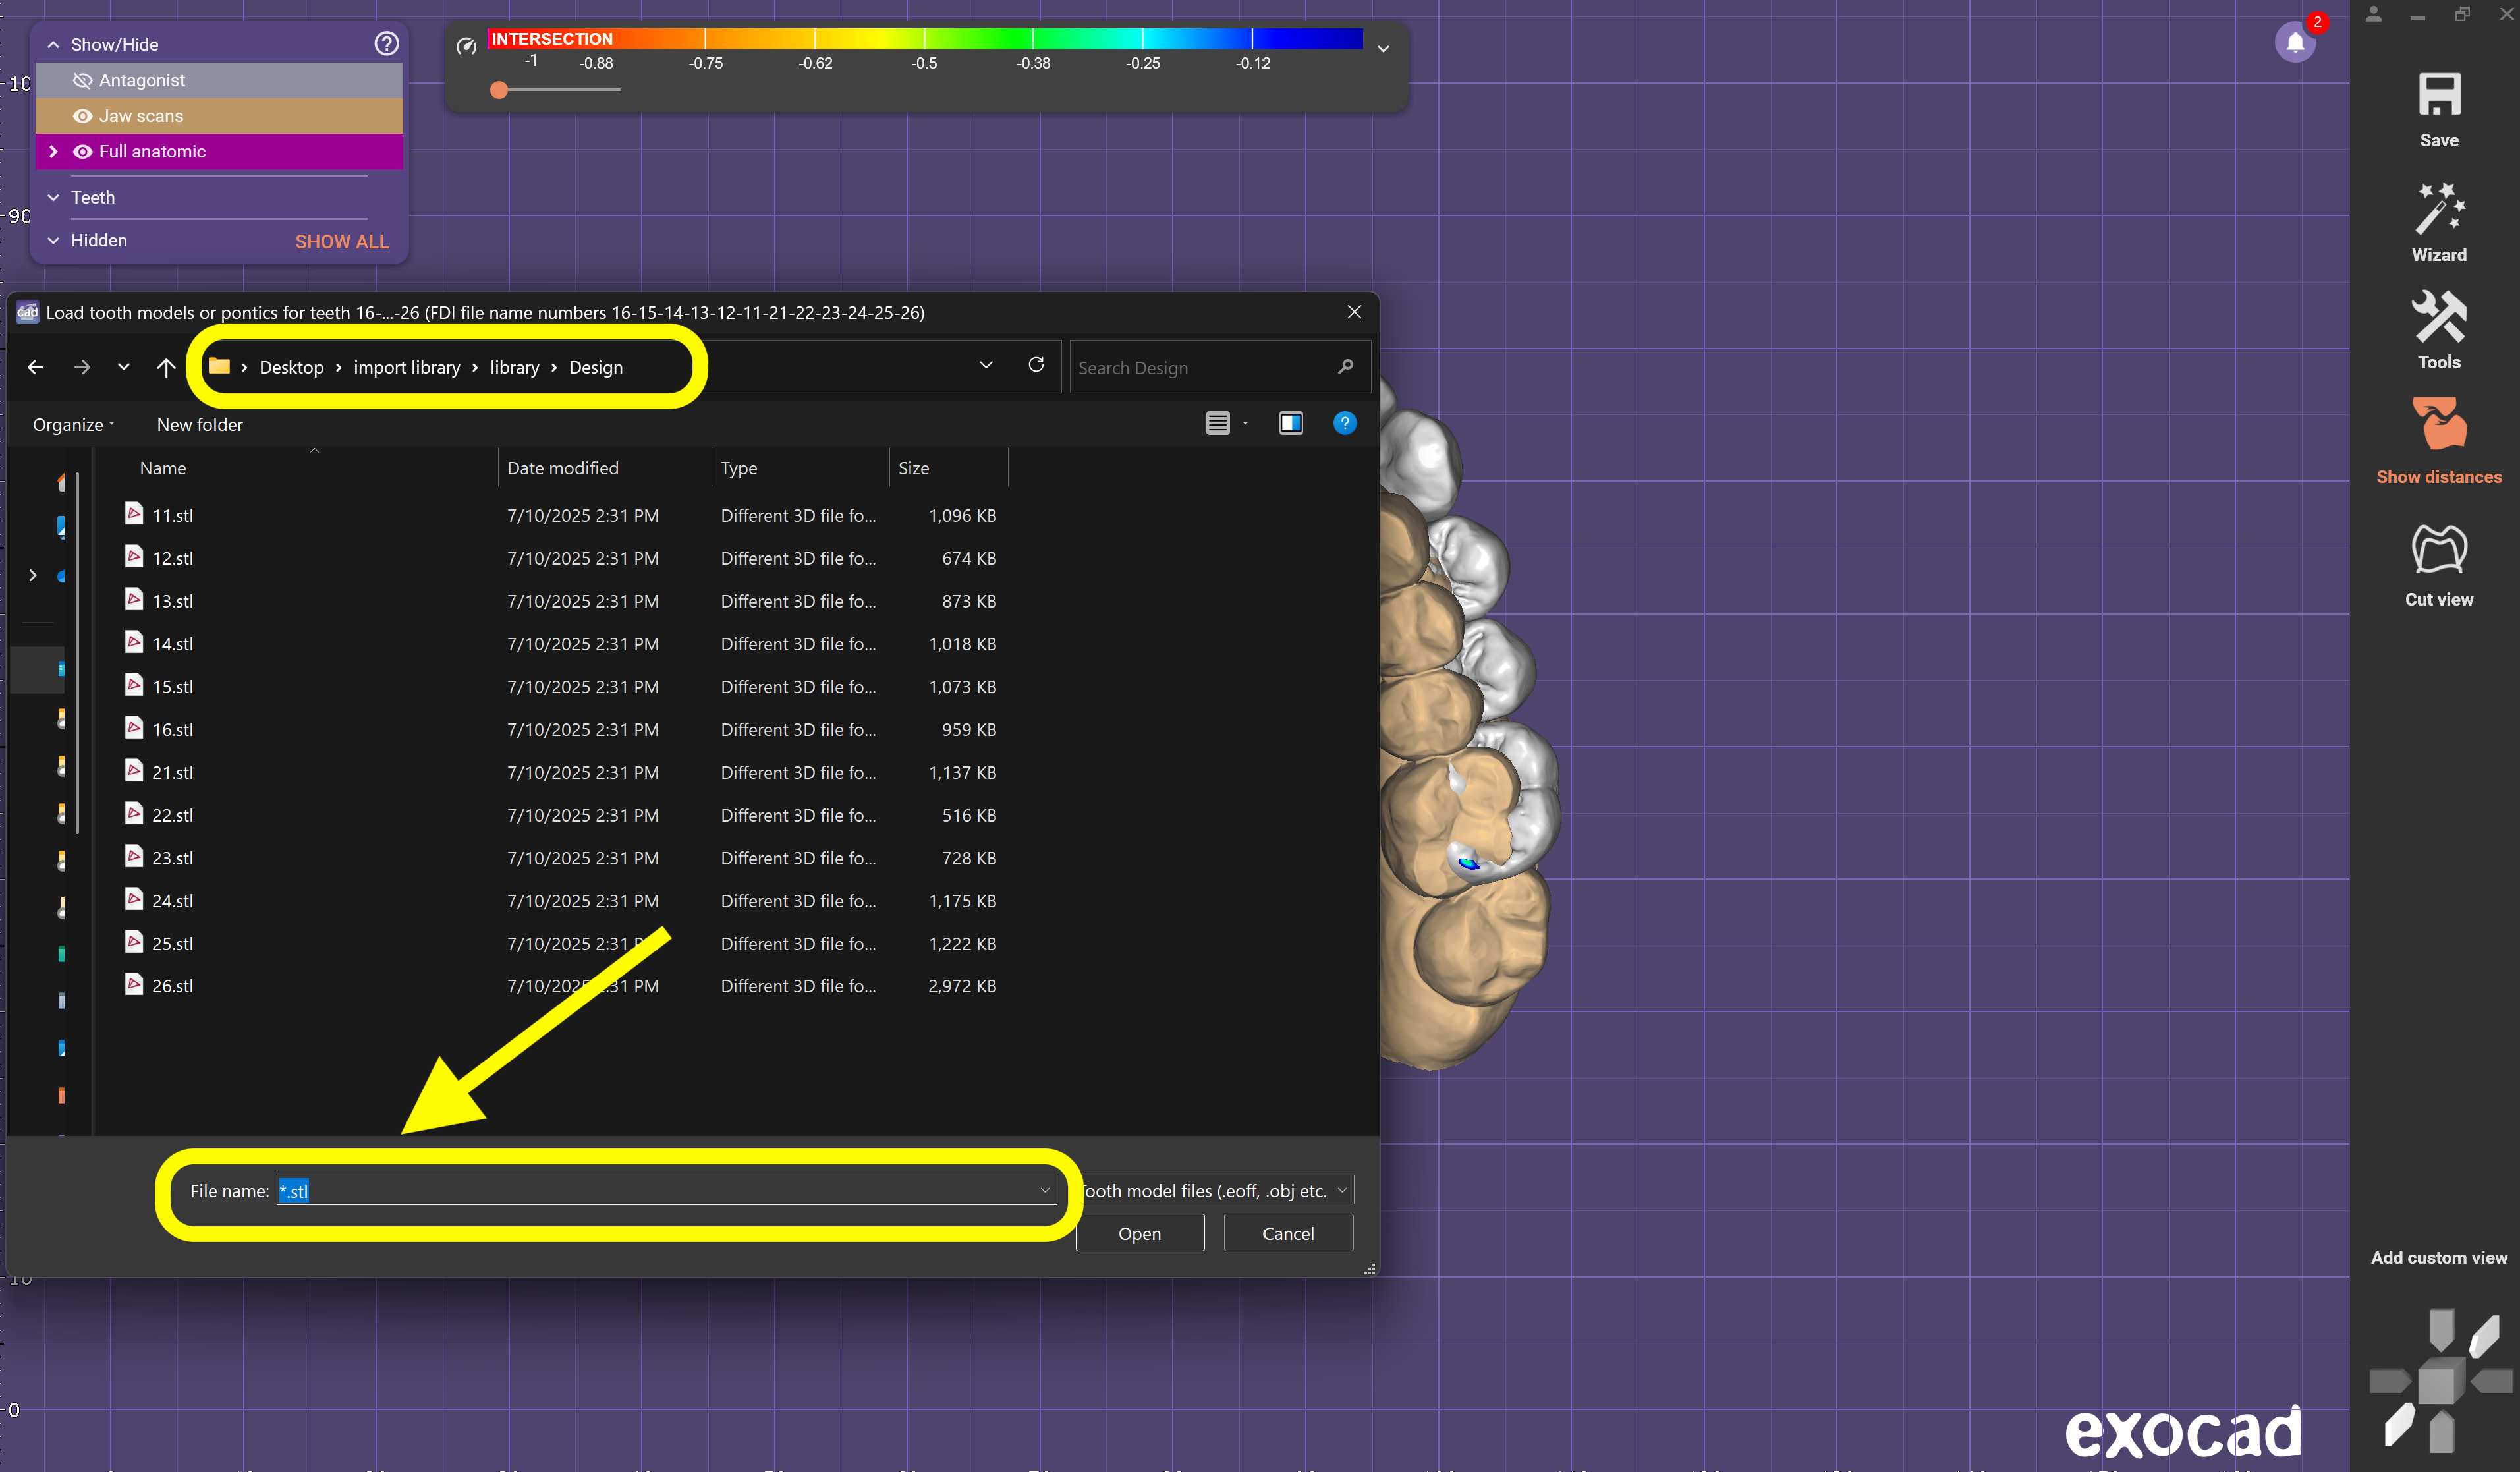Click the intersection slider handle
The image size is (2520, 1472).
tap(499, 90)
